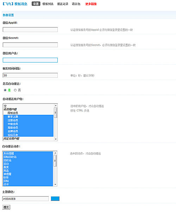This screenshot has width=176, height=212.
Task: Select 限制会员 in the user group list
Action: click(x=13, y=113)
